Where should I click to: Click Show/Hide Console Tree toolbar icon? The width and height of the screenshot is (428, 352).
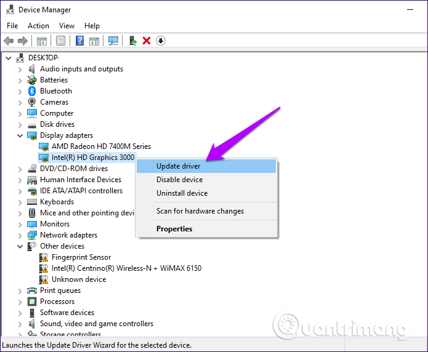point(42,41)
